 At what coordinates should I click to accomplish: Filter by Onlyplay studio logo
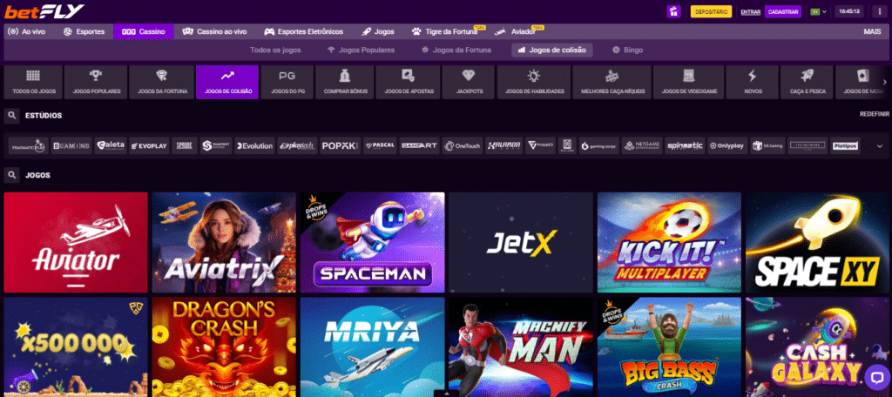[727, 146]
